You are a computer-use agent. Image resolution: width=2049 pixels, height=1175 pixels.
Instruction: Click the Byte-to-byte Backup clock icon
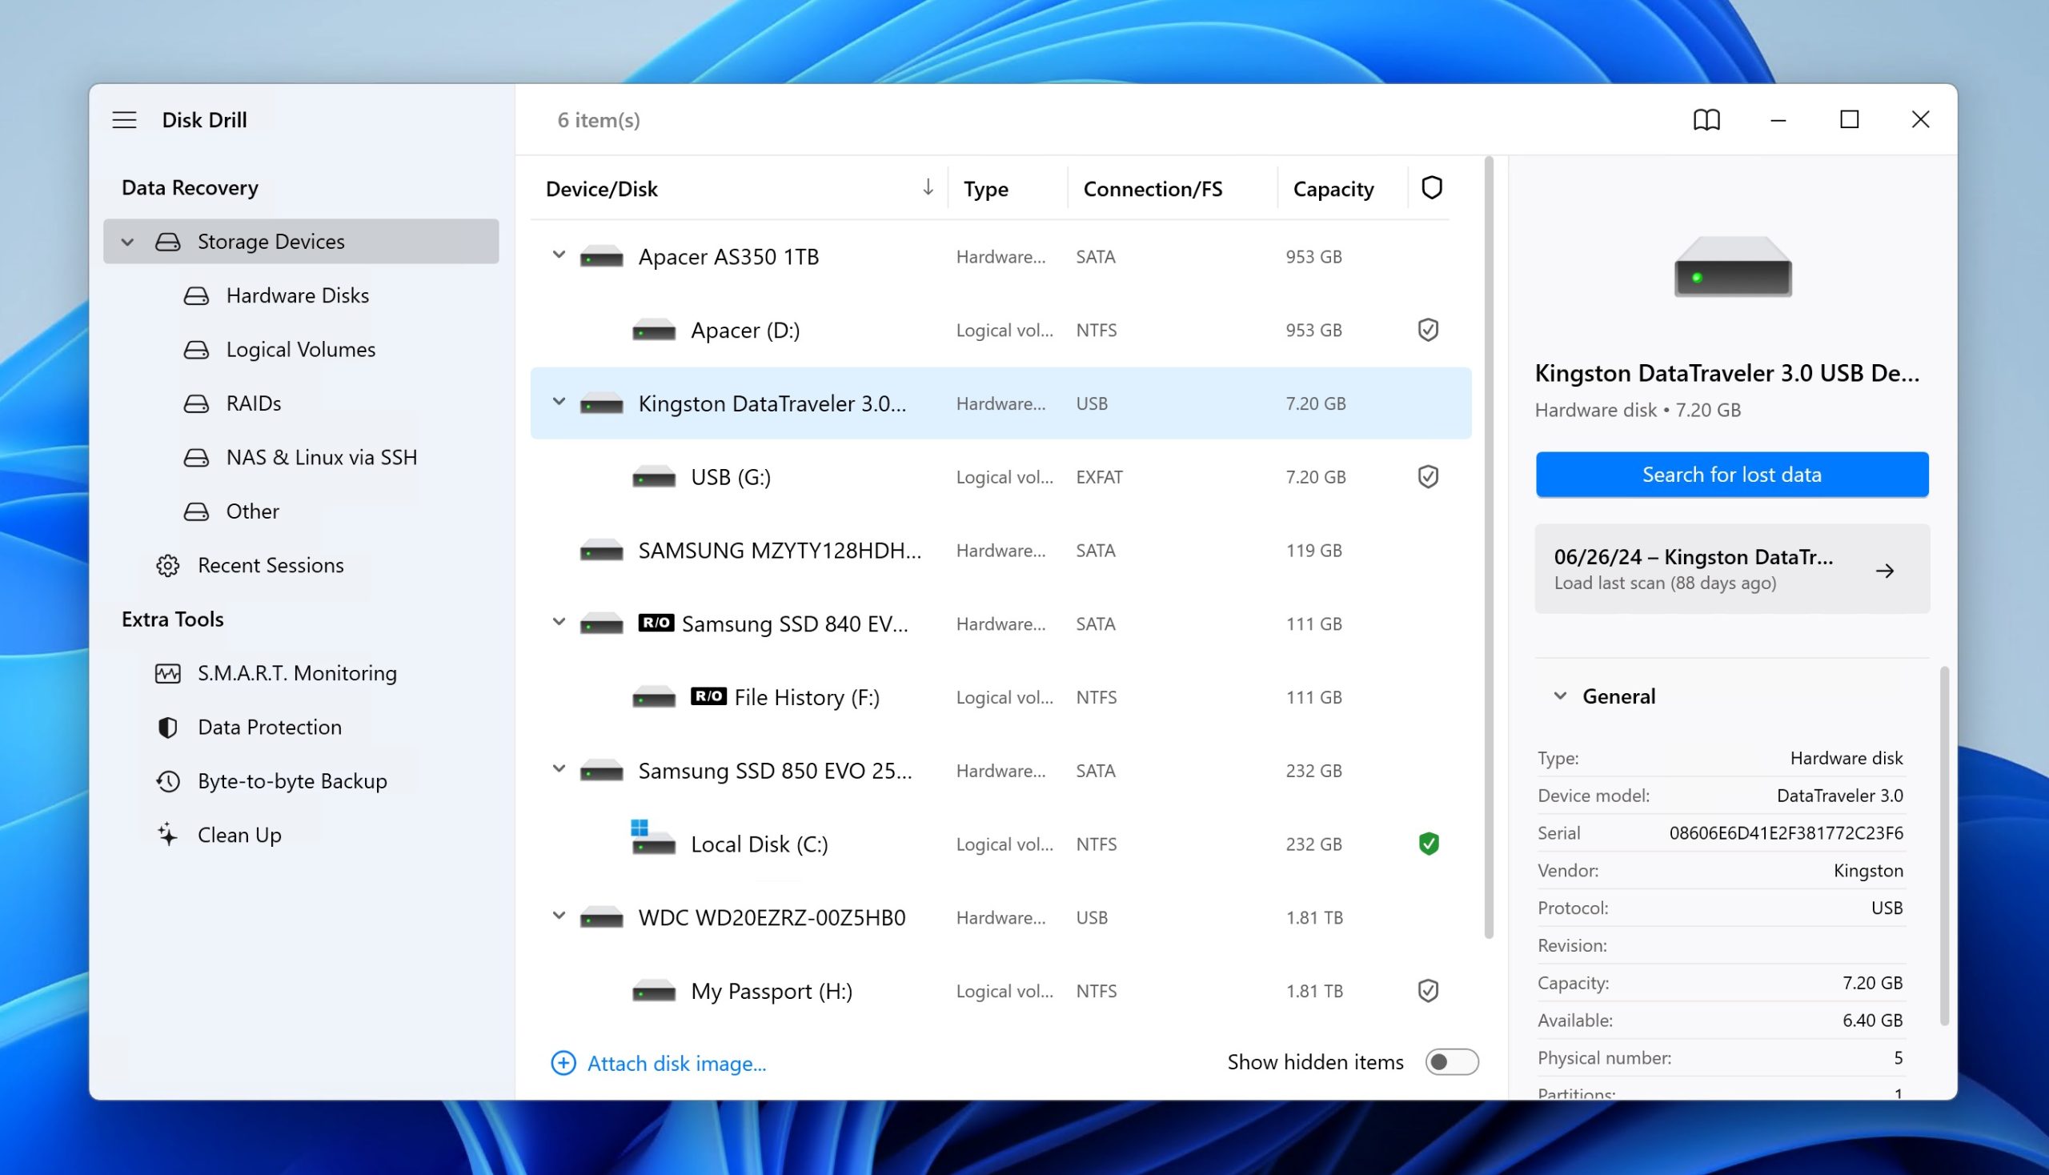(167, 781)
